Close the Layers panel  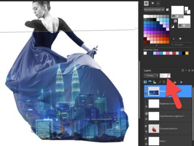click(192, 71)
